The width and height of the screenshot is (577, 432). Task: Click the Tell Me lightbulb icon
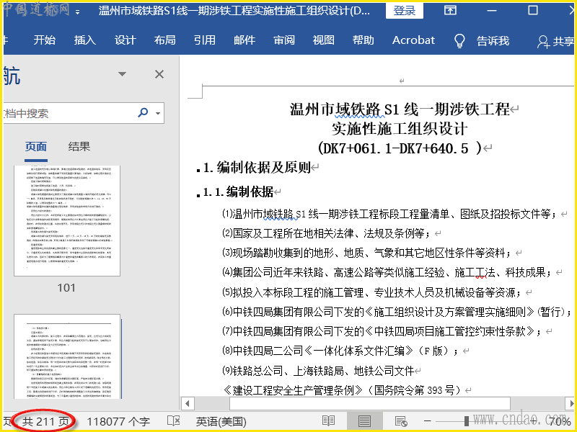459,41
